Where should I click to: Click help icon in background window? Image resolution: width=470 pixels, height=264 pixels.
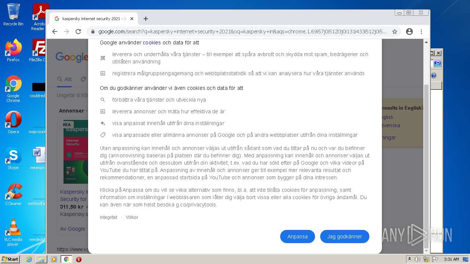click(x=434, y=76)
